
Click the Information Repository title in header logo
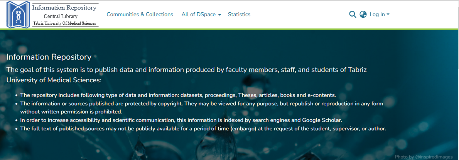coord(64,8)
